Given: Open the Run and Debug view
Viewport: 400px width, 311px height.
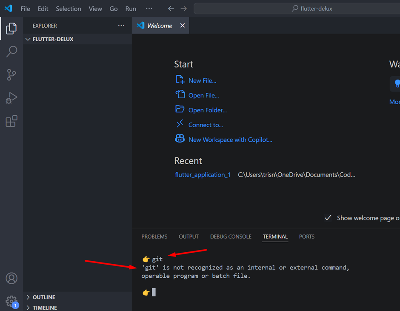Looking at the screenshot, I should click(x=11, y=98).
